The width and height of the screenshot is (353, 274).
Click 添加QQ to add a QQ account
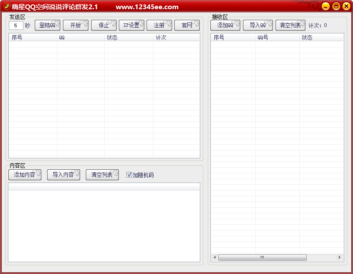coord(225,25)
